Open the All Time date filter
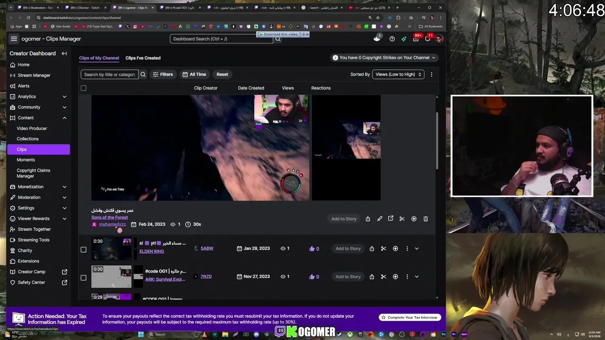The image size is (605, 340). coord(194,74)
